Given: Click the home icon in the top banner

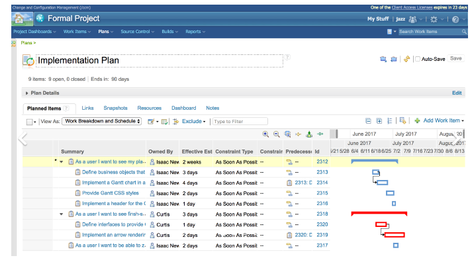Looking at the screenshot, I should click(x=20, y=19).
